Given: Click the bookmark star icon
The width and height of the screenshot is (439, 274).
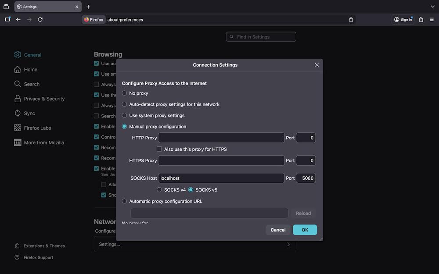Looking at the screenshot, I should (351, 19).
